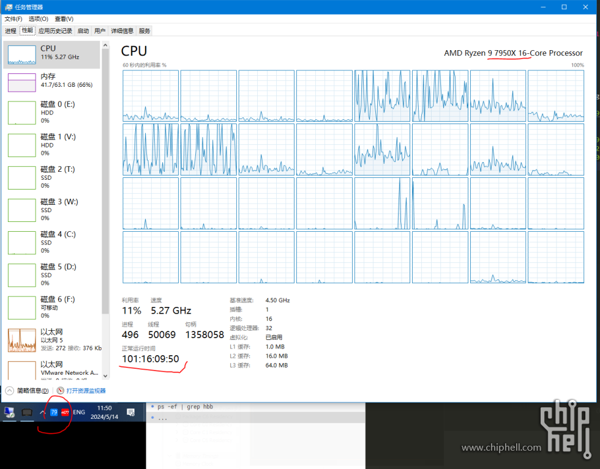Go to the 应用历史记录 tab
600x469 pixels.
point(55,31)
